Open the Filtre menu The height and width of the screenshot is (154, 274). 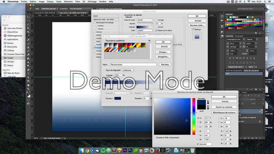[77, 2]
